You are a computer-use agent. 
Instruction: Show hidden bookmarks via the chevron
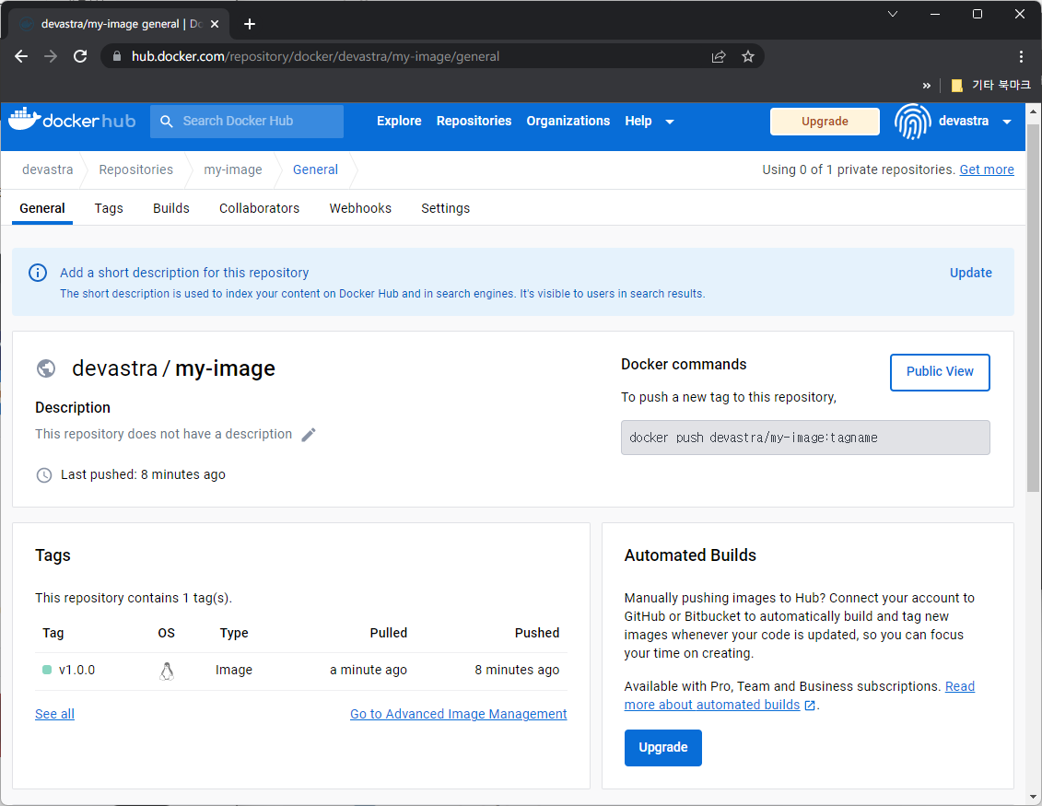(x=926, y=86)
